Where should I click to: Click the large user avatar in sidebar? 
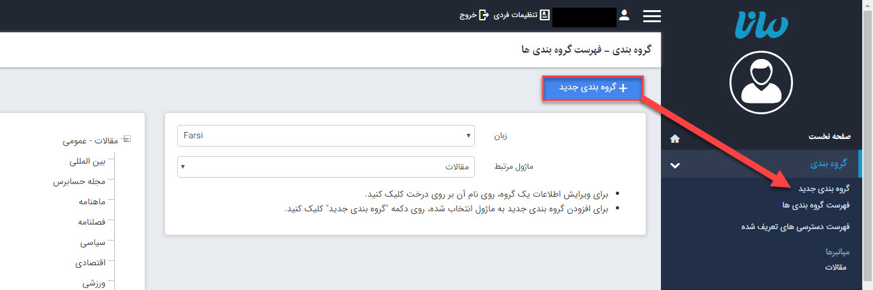pyautogui.click(x=761, y=81)
